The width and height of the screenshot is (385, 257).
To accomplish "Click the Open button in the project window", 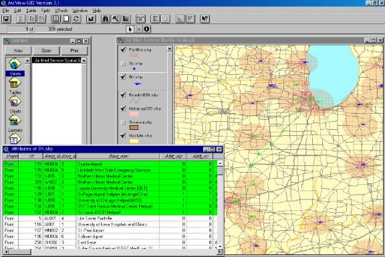I will (46, 50).
